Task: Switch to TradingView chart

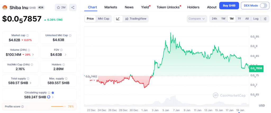Action: pos(135,19)
